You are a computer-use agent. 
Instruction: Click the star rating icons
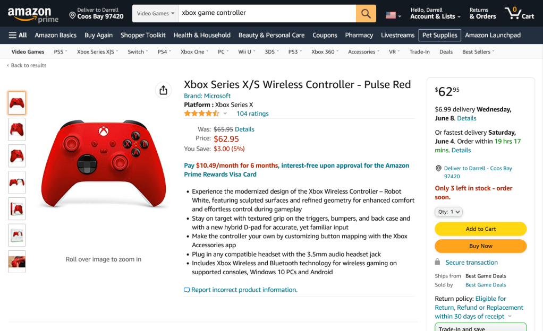click(201, 114)
